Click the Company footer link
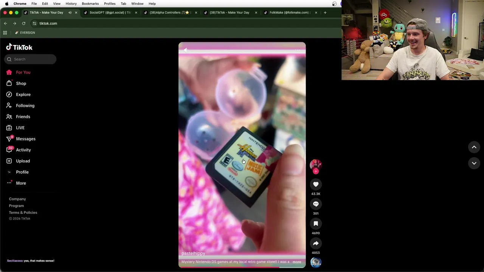Image resolution: width=484 pixels, height=272 pixels. coord(17,199)
